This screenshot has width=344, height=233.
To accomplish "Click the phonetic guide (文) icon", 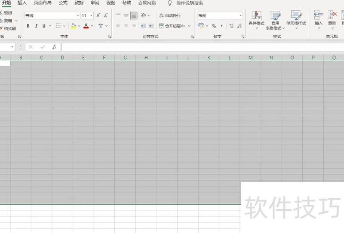I will coord(101,26).
